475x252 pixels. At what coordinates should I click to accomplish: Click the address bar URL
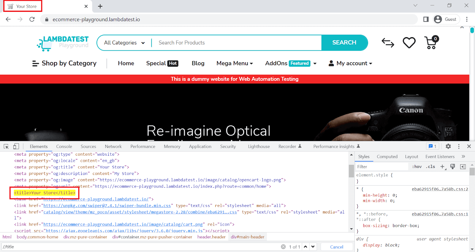coord(96,20)
